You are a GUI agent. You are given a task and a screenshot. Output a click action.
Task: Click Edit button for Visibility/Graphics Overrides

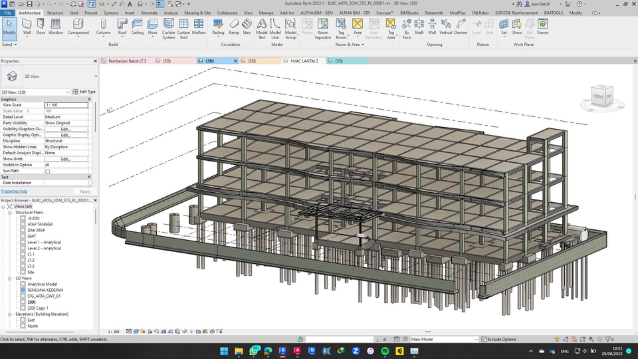click(66, 129)
